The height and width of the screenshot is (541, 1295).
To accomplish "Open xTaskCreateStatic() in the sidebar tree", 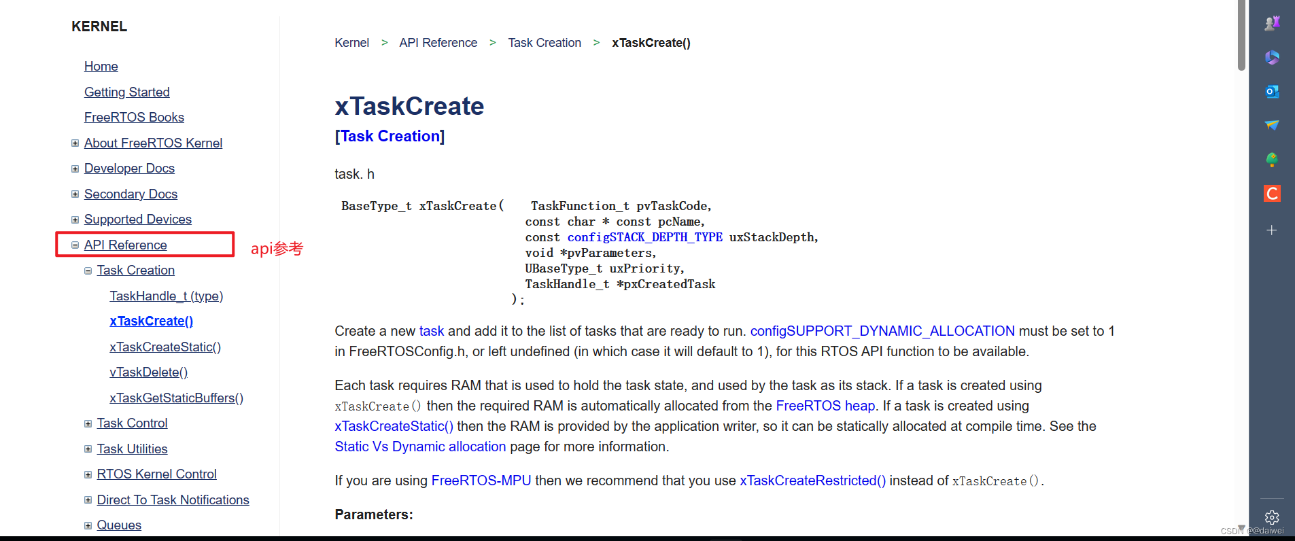I will coord(165,347).
